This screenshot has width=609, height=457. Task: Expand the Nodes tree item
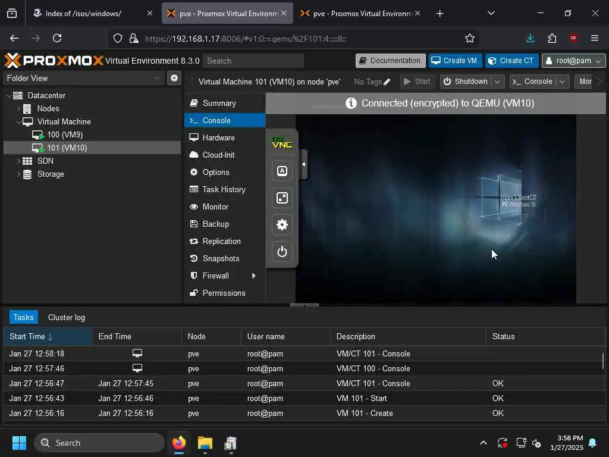click(x=18, y=109)
